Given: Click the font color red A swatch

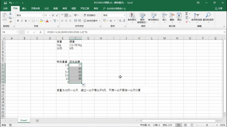Looking at the screenshot, I should (x=47, y=21).
